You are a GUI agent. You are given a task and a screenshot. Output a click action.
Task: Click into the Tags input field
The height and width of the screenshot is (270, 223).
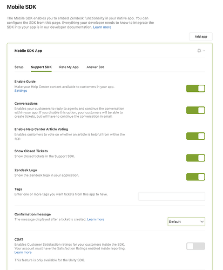172,196
